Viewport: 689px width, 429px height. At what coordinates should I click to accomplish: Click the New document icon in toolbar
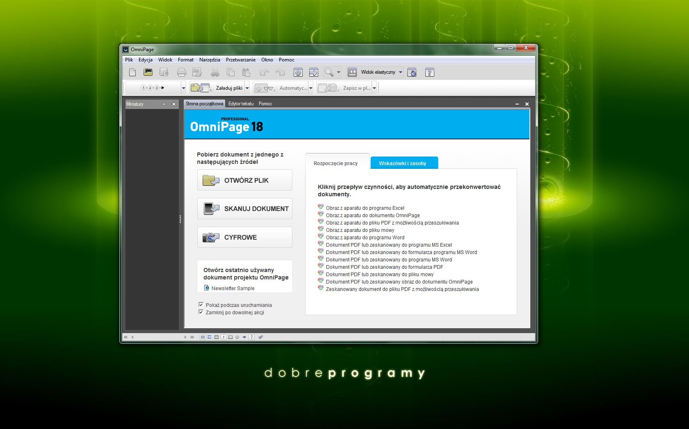(132, 73)
